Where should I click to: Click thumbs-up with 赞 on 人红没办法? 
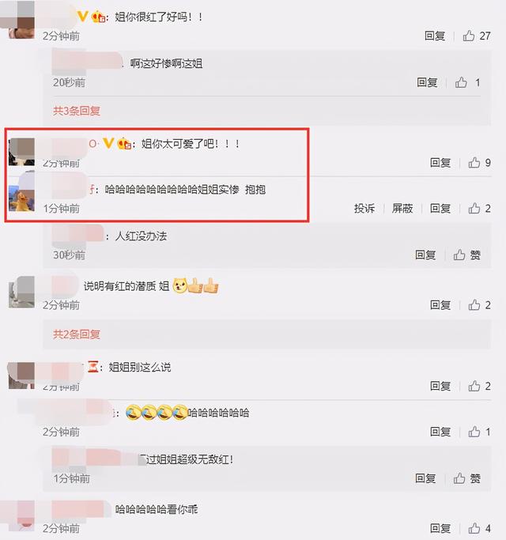point(466,255)
